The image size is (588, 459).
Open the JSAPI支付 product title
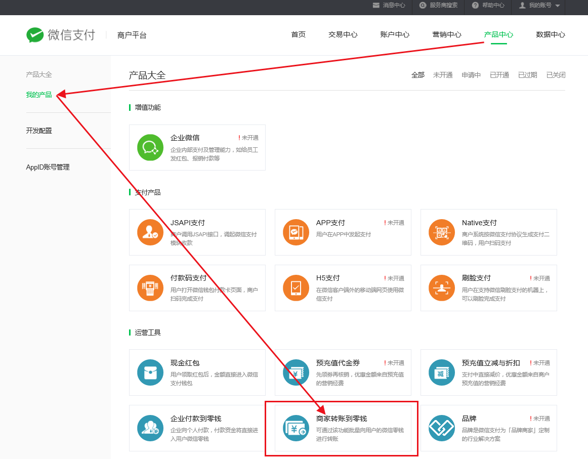(x=188, y=223)
